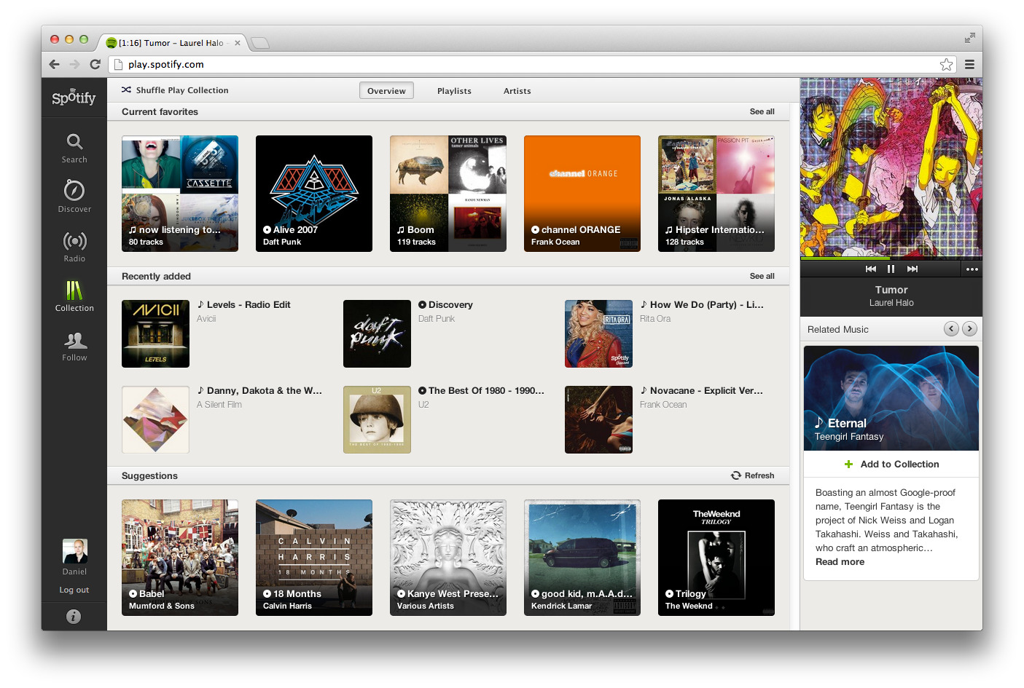
Task: Click the playback progress bar
Action: (x=891, y=258)
